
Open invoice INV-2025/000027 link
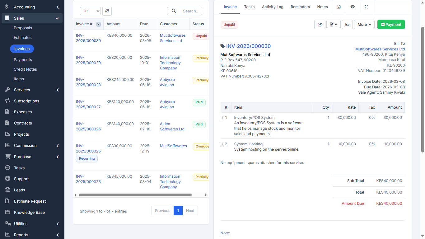(88, 104)
